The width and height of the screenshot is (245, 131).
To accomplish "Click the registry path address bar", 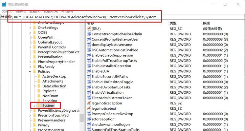I will click(x=122, y=17).
